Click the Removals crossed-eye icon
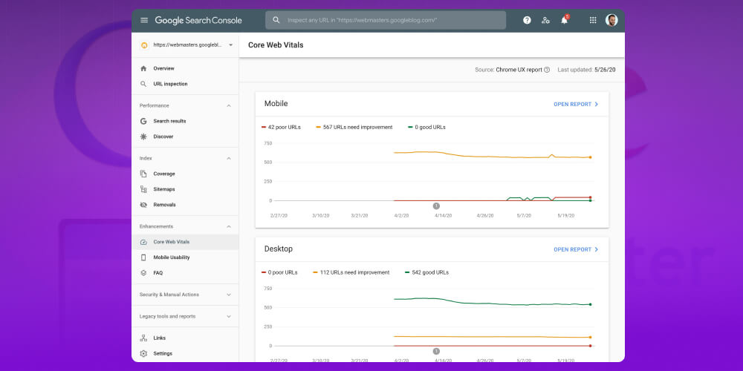This screenshot has height=371, width=743. [143, 205]
